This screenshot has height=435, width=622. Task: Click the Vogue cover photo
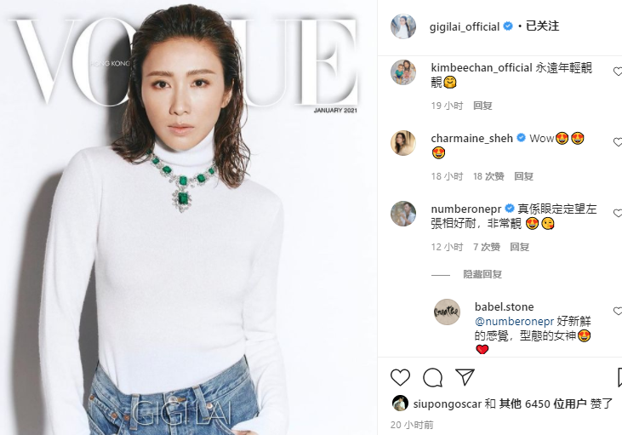[188, 218]
